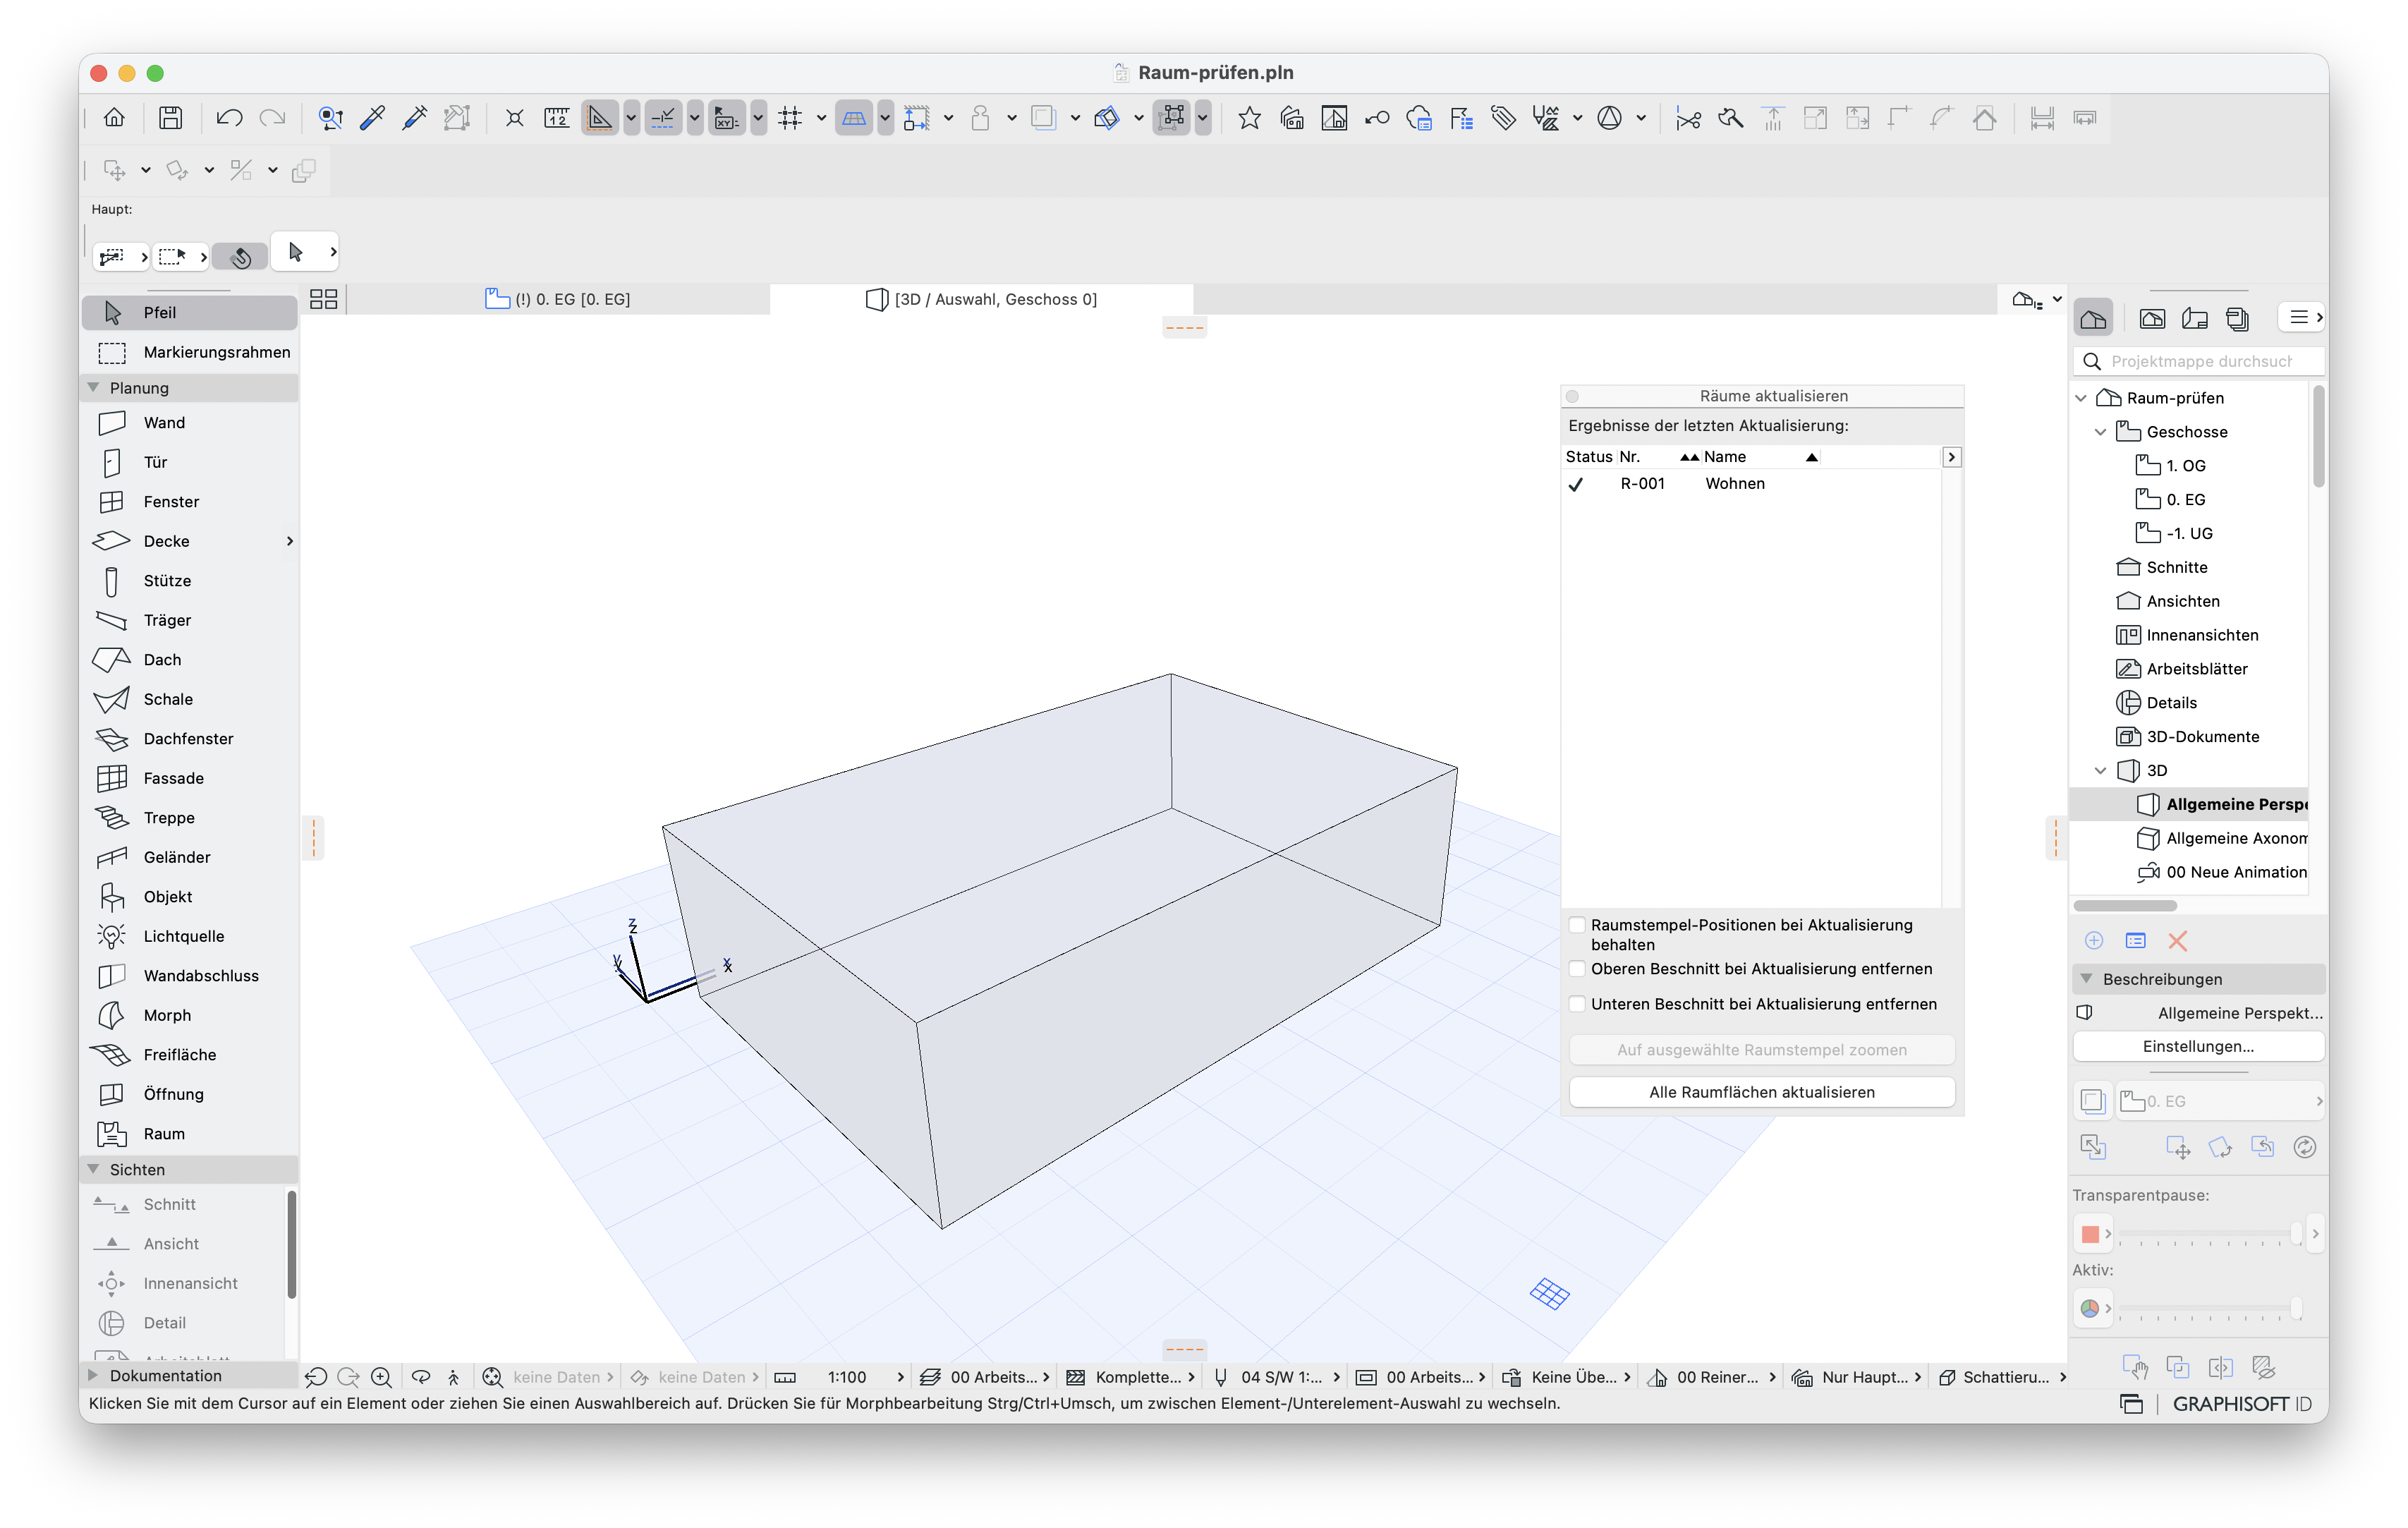This screenshot has width=2408, height=1528.
Task: Open the tab overview grid icon
Action: [323, 299]
